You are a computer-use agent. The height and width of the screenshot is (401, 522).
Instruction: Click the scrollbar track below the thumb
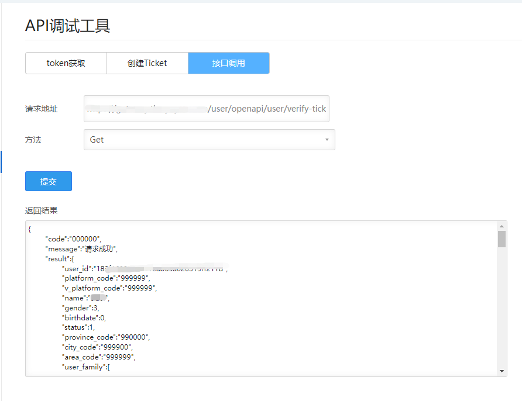502,310
